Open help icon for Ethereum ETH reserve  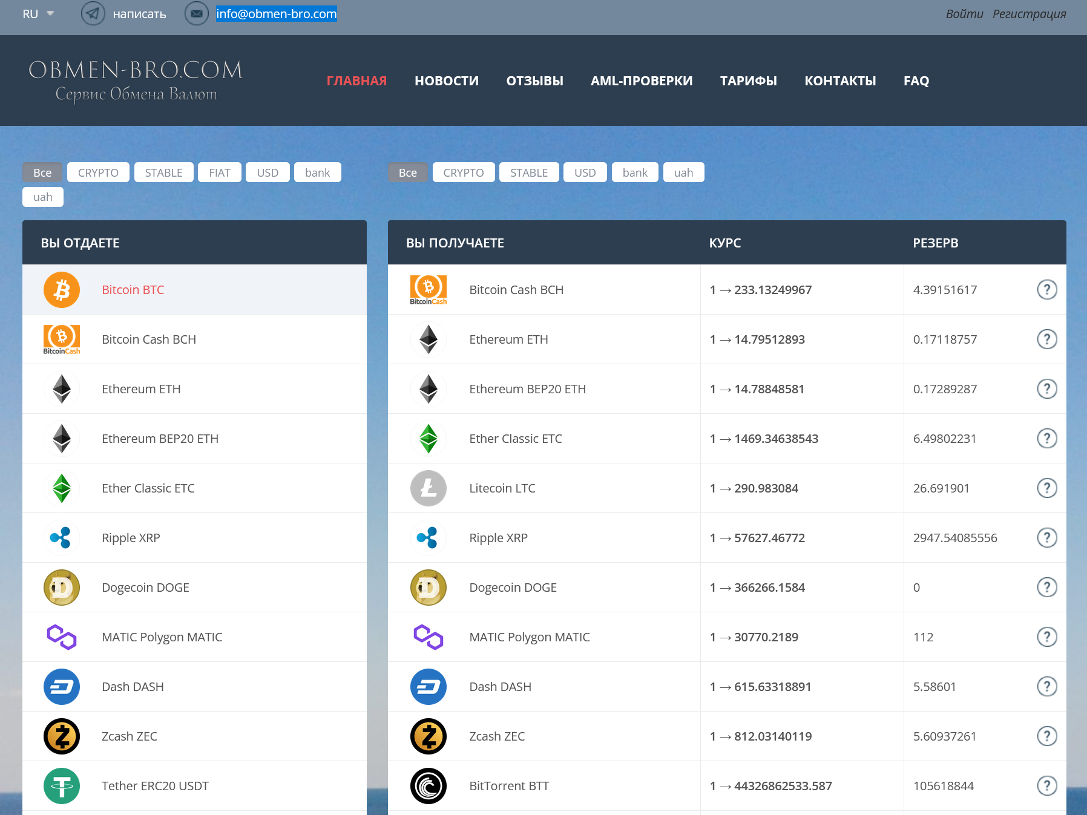pos(1047,339)
